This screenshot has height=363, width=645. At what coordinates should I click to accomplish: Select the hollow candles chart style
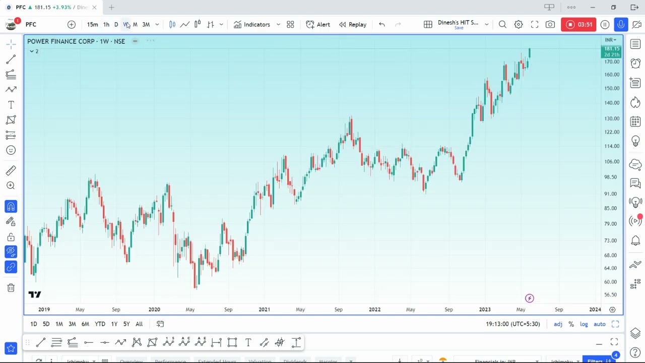coord(198,24)
